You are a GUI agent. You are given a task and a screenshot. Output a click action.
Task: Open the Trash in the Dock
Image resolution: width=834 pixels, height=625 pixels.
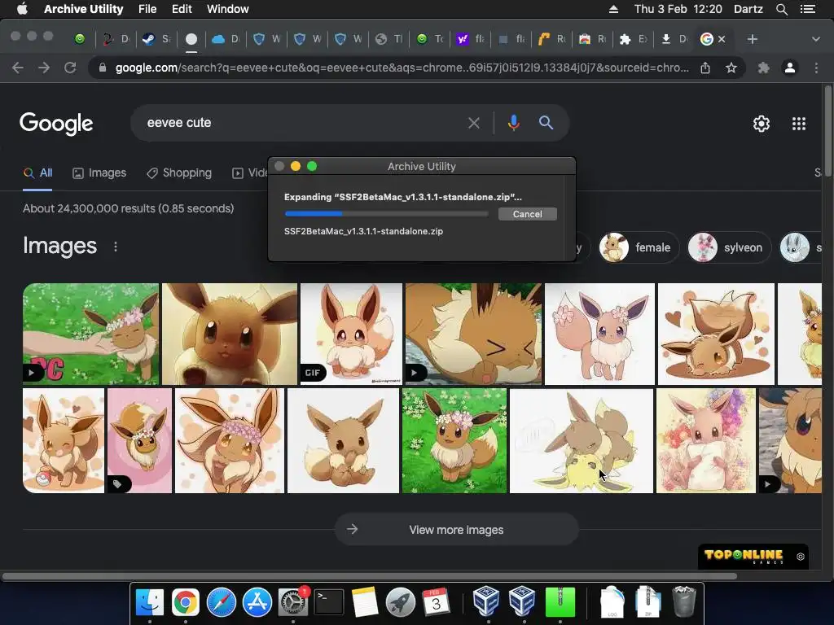pos(684,602)
